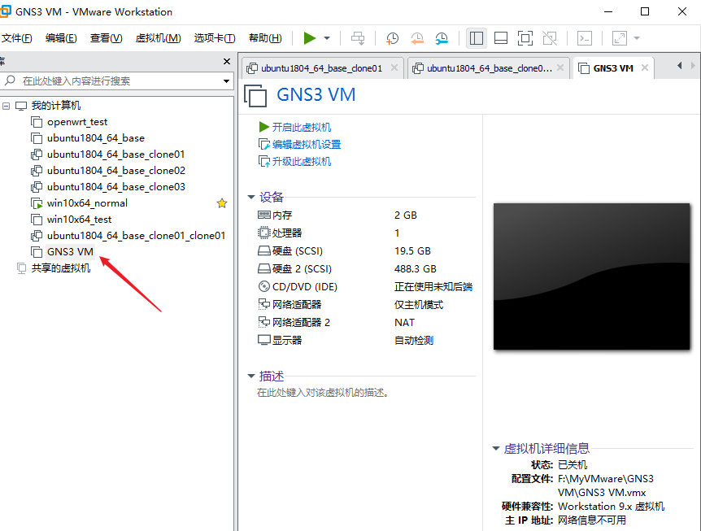Collapse the 设备 section
701x531 pixels.
[251, 197]
